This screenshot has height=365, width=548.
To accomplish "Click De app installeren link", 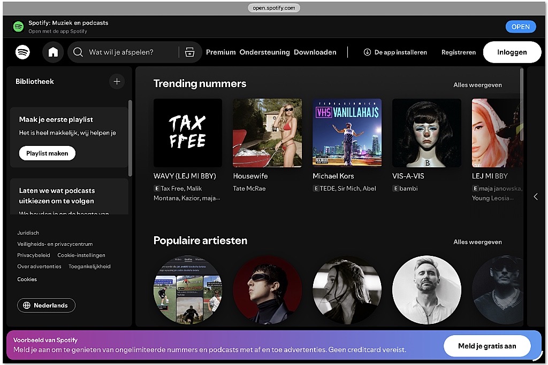I will pyautogui.click(x=395, y=52).
